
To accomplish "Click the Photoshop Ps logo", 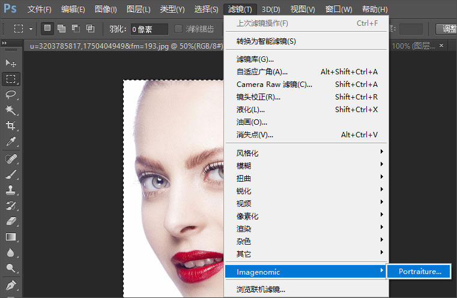I will 10,8.
